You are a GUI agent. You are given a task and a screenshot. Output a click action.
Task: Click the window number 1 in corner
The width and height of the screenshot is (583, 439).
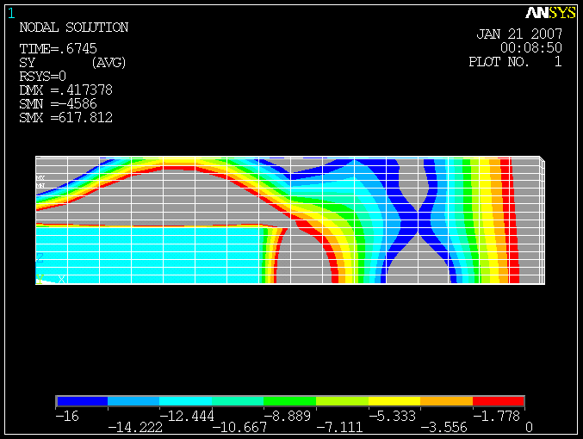(11, 14)
